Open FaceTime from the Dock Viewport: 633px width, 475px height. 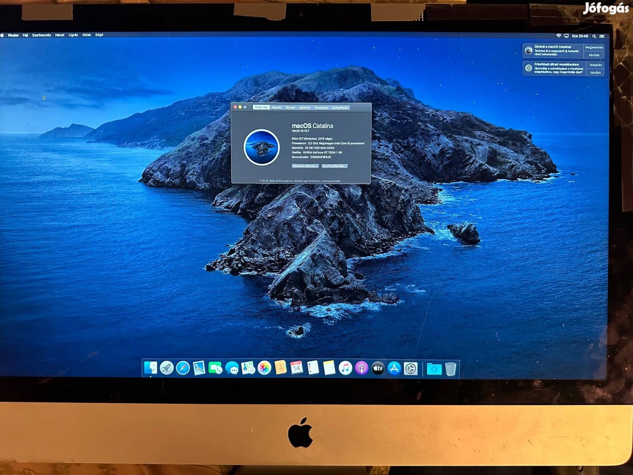tap(215, 368)
